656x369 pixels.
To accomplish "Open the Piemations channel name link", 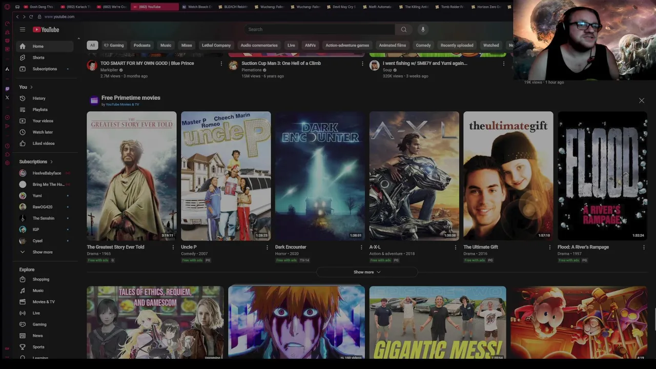I will (x=252, y=70).
